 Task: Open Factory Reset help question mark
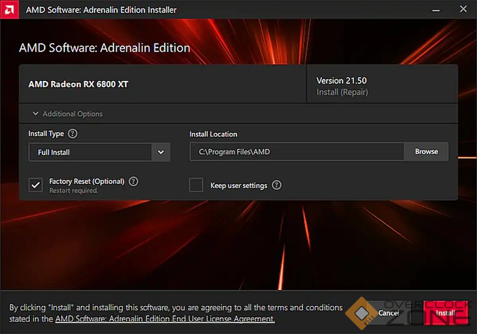click(x=134, y=181)
